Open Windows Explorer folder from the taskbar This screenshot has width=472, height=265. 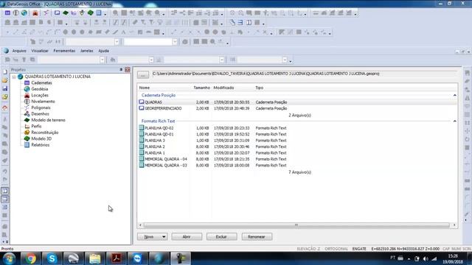pyautogui.click(x=94, y=258)
